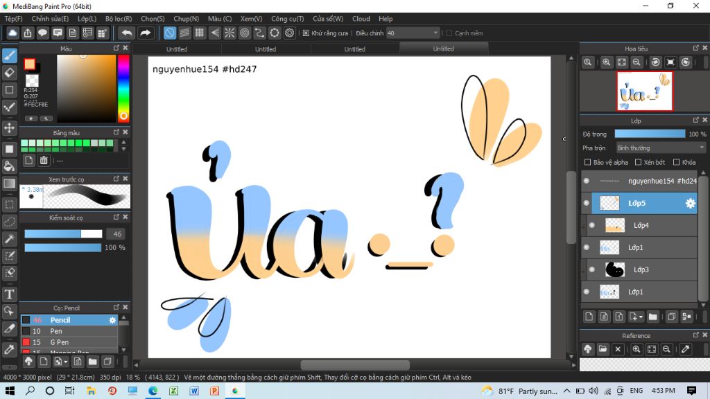Select the Lớp3 layer row
The height and width of the screenshot is (399, 710).
pos(639,269)
